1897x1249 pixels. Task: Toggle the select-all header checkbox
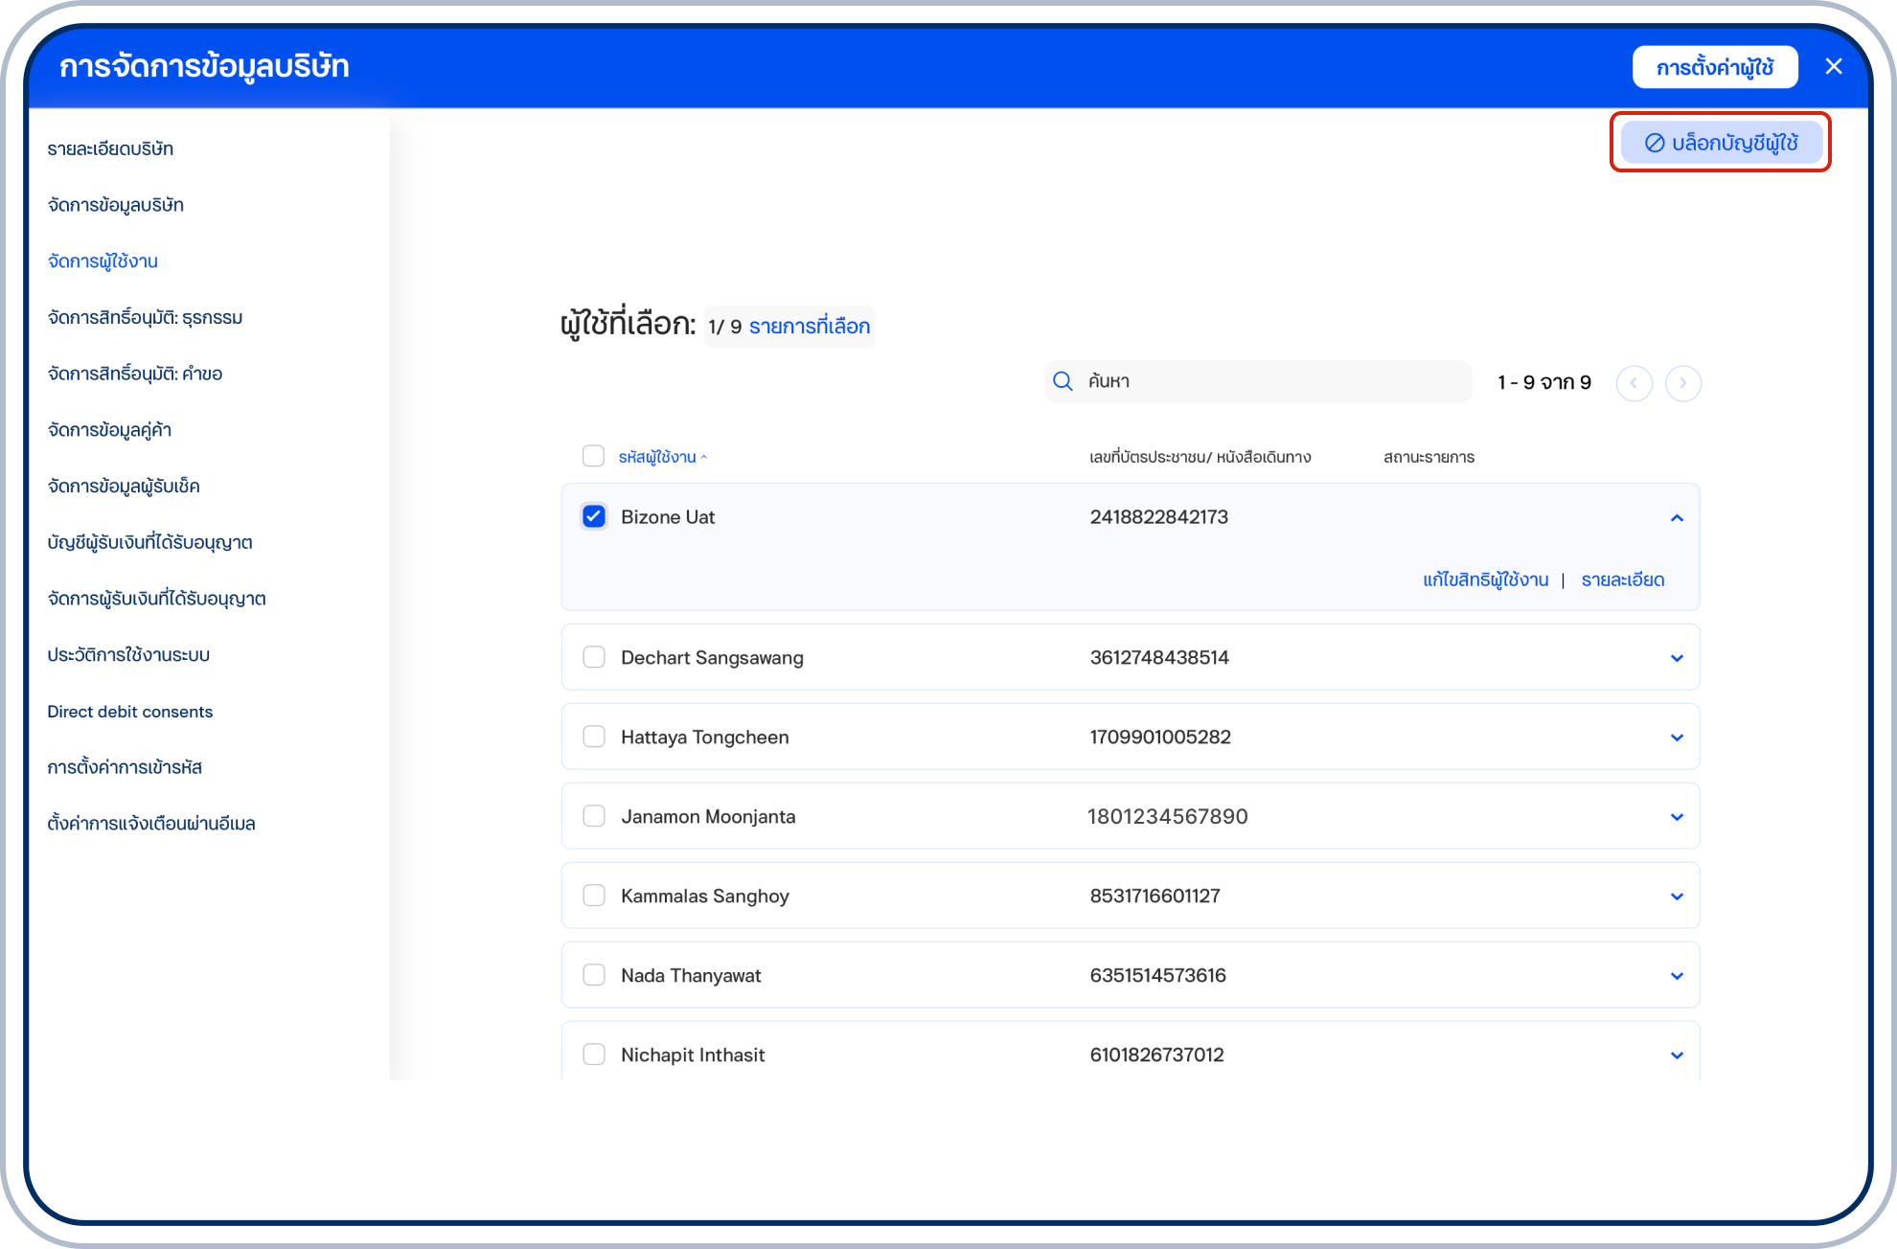tap(593, 456)
